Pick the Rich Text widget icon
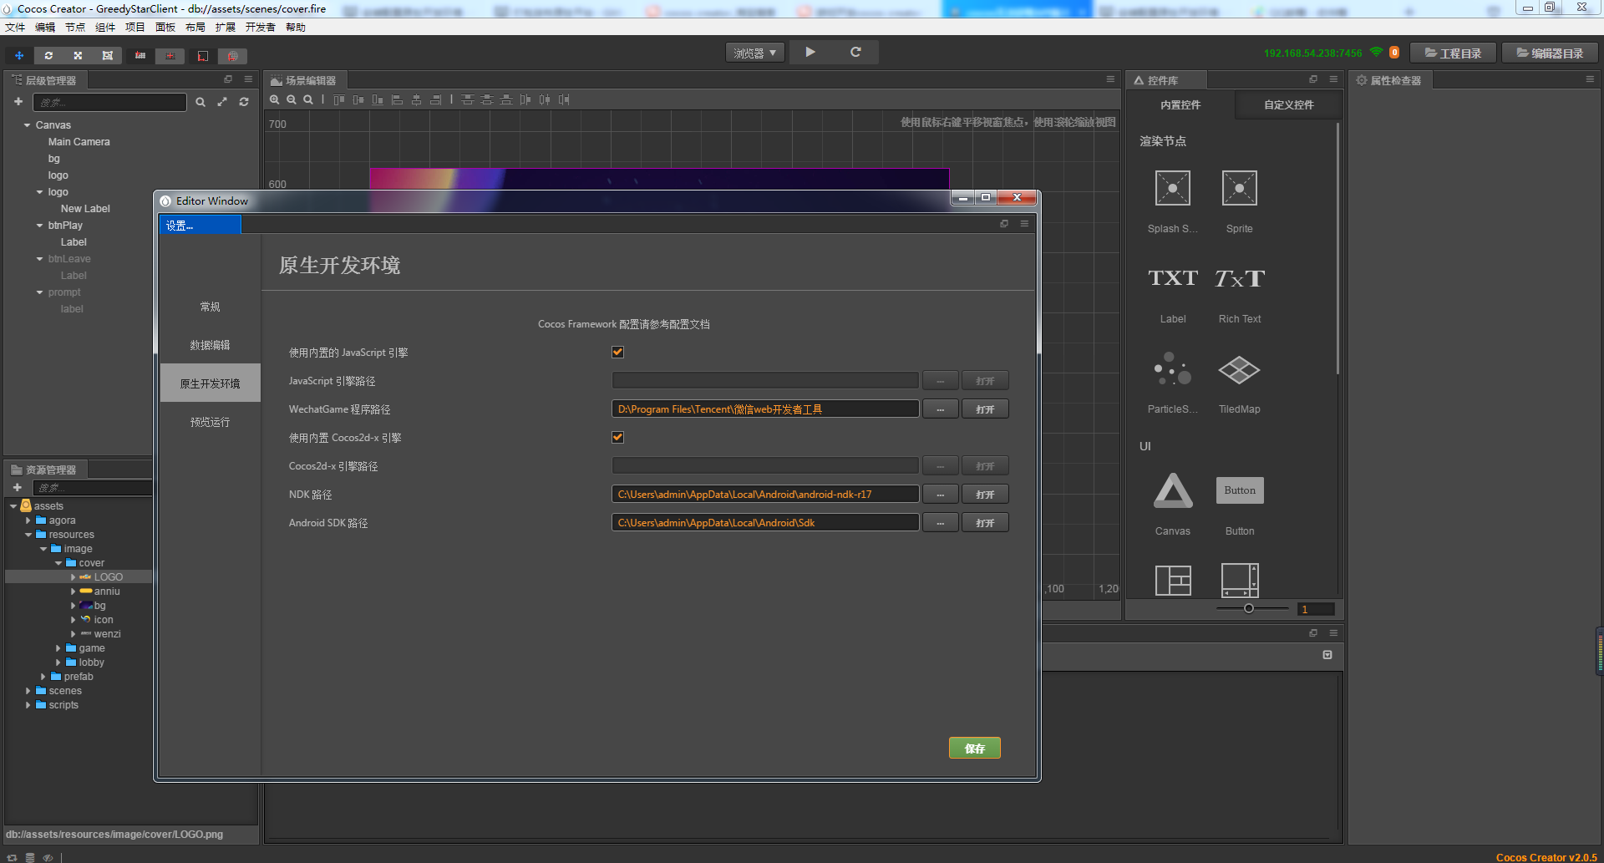 [1240, 278]
